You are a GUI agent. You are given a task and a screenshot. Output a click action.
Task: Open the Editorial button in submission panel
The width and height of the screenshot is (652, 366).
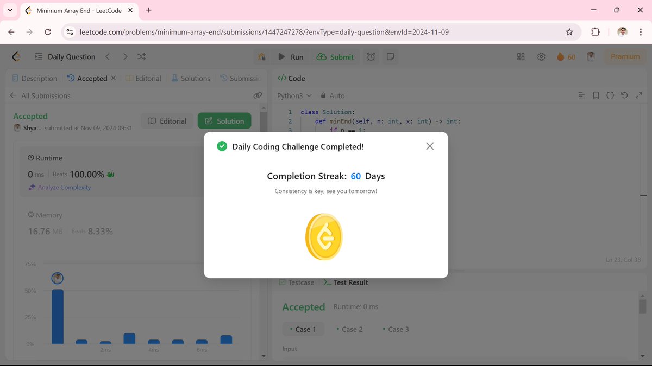[167, 121]
